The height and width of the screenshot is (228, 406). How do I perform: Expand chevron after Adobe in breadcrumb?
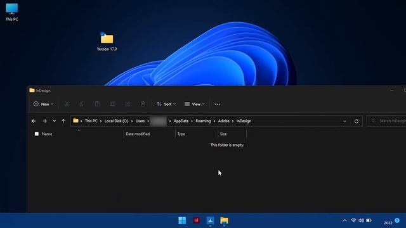coord(233,121)
